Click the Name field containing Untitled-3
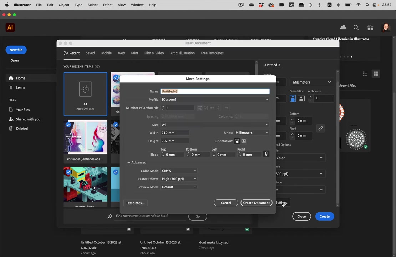Viewport: 396px width, 257px height. (x=215, y=91)
